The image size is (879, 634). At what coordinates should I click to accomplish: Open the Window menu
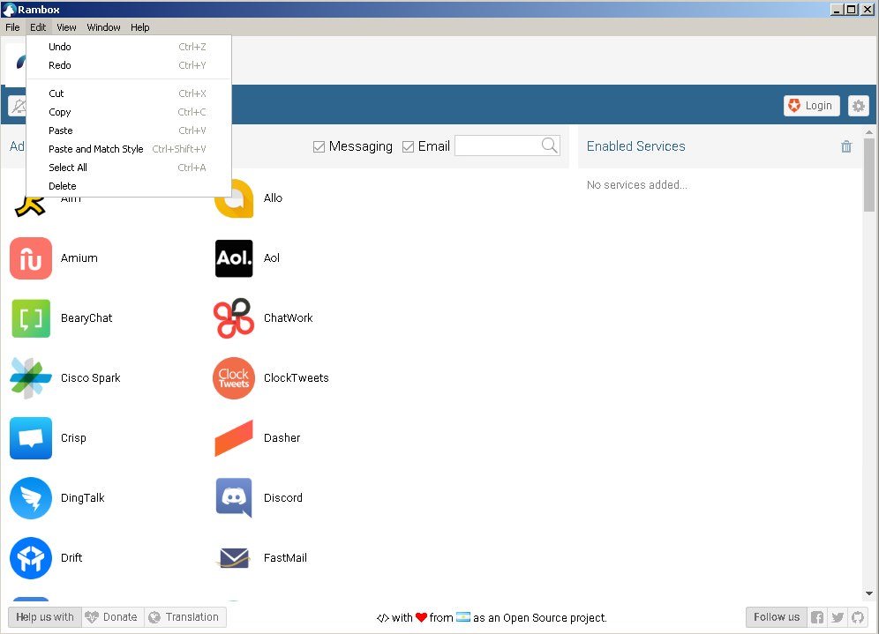(104, 27)
